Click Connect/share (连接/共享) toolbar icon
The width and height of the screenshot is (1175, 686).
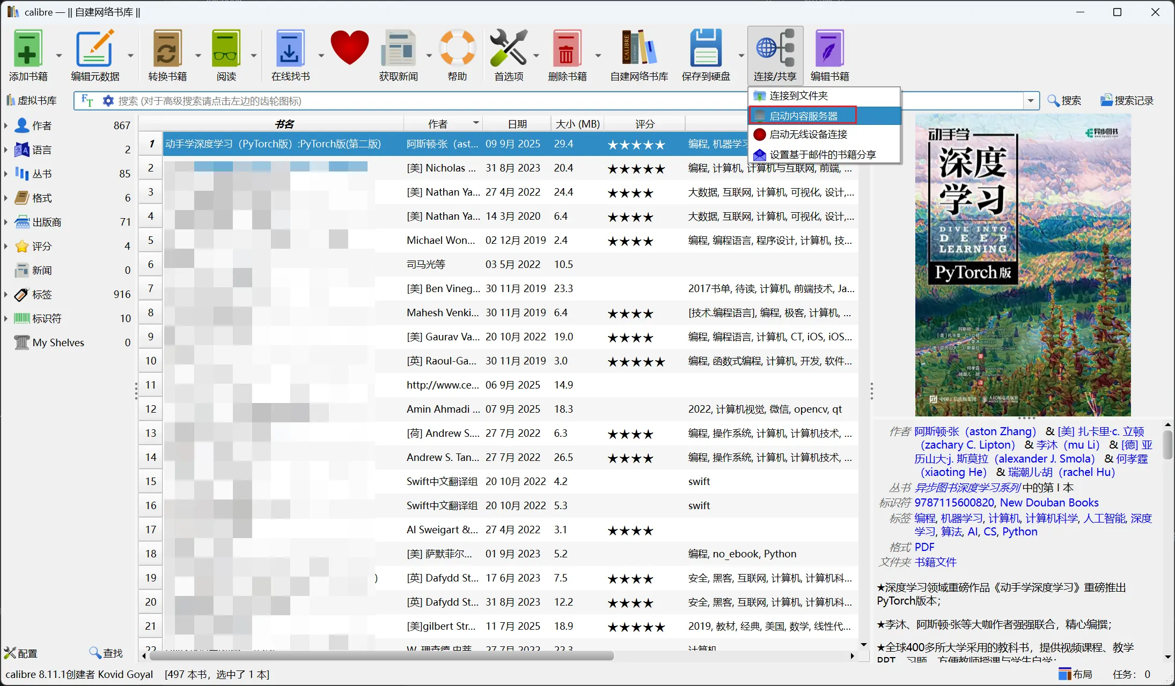click(x=775, y=56)
